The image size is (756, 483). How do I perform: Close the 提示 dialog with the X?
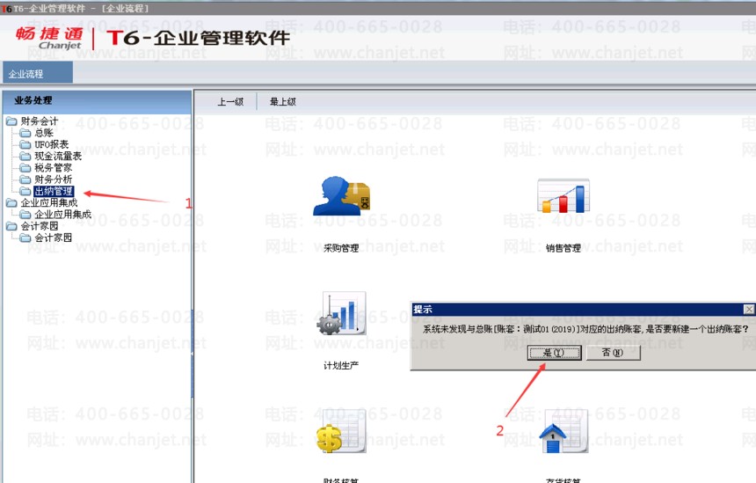coord(749,310)
